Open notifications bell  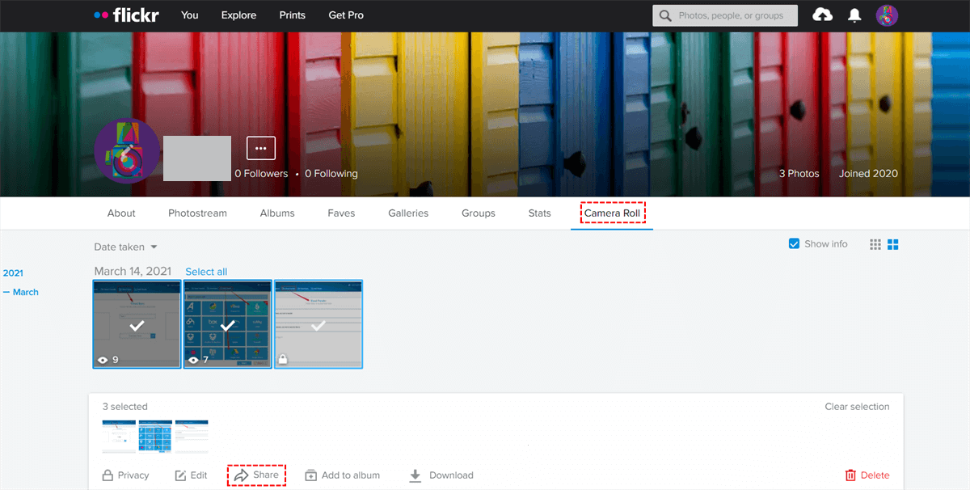[854, 15]
